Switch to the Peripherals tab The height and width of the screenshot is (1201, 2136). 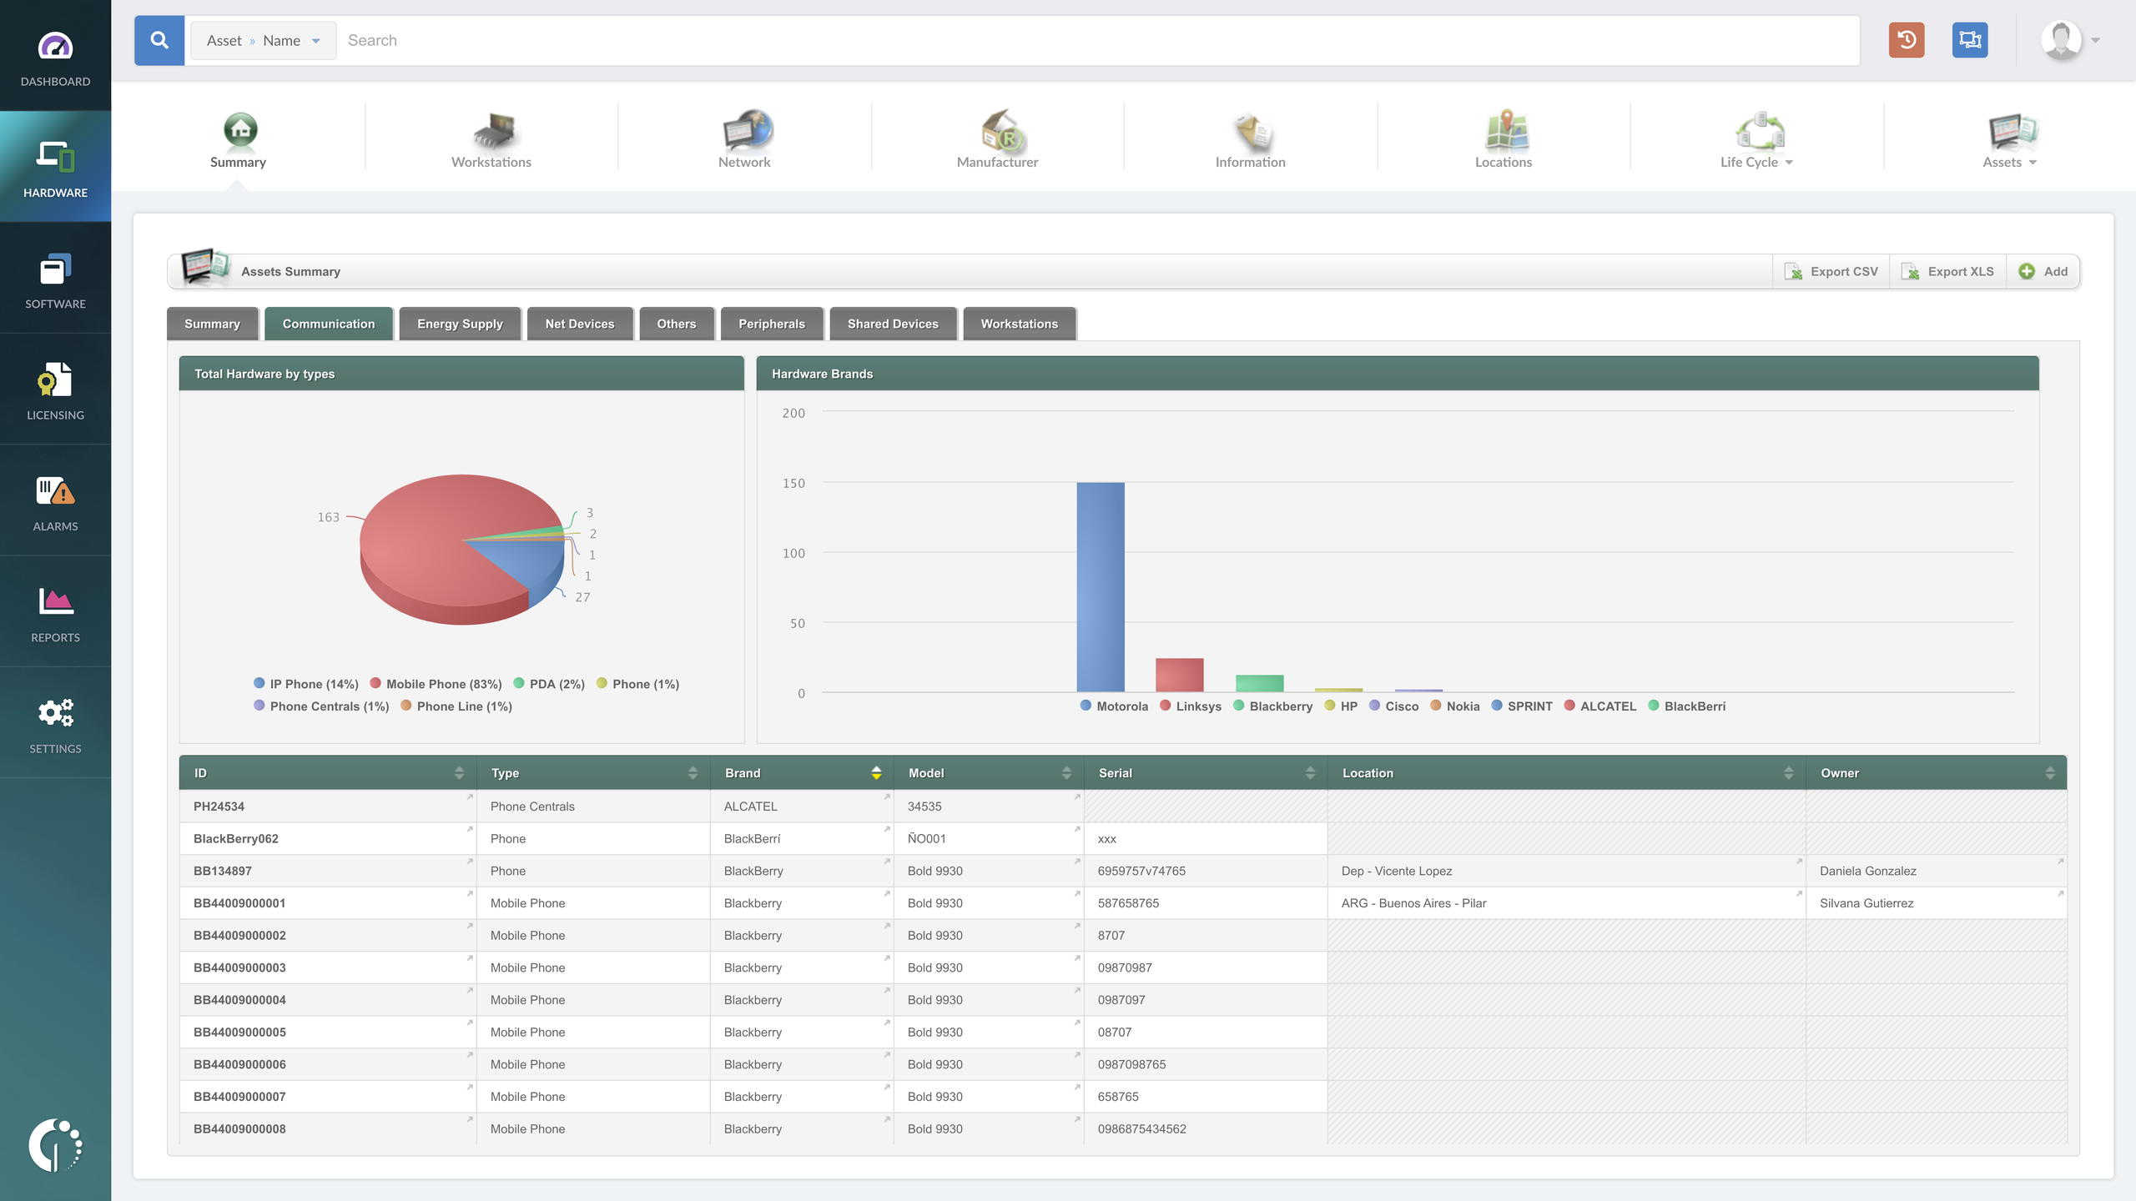pos(771,324)
